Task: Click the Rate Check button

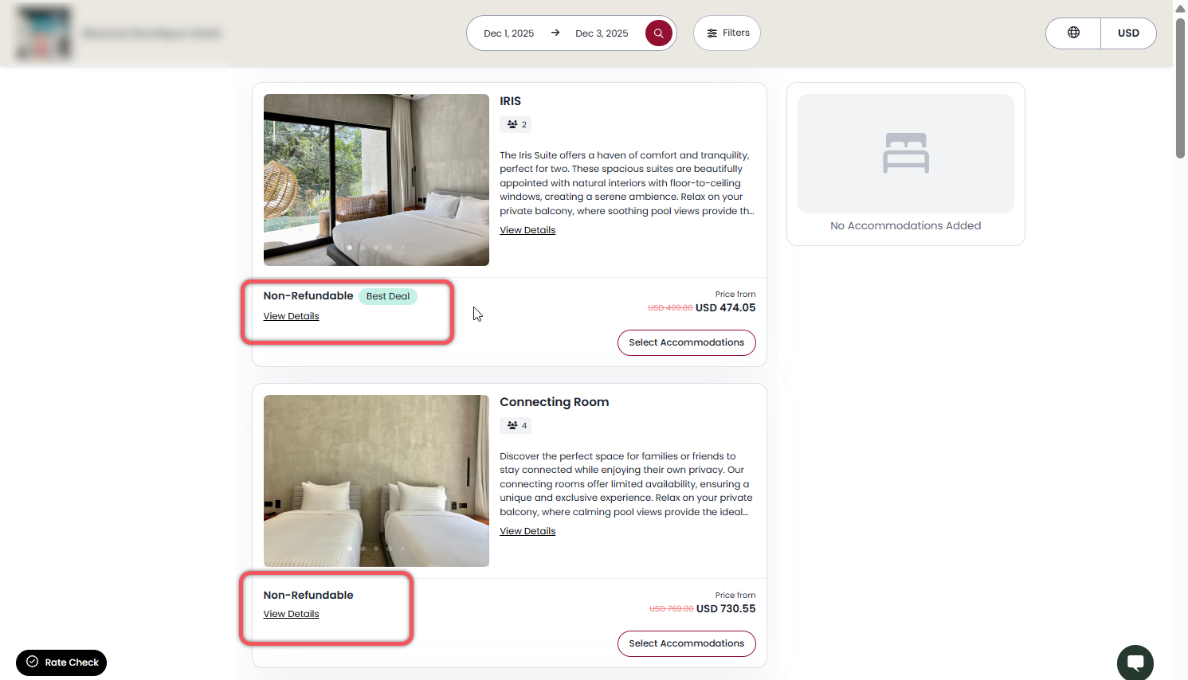Action: [x=61, y=662]
